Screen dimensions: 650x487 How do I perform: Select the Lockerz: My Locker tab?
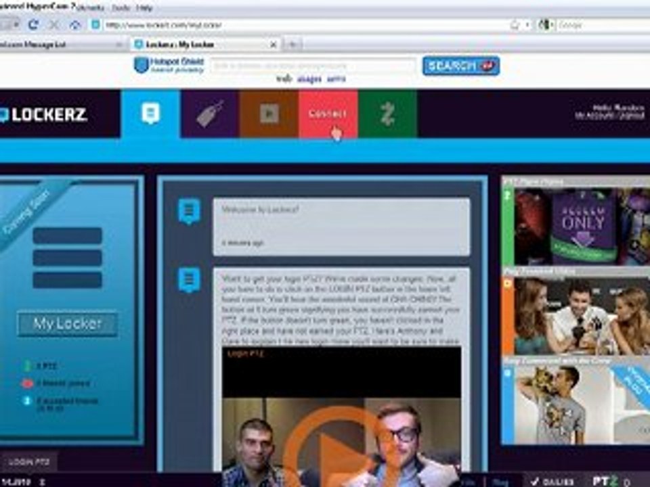click(x=205, y=44)
